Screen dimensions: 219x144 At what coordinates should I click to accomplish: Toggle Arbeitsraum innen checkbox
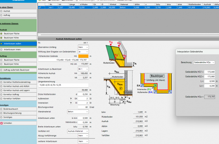1,49
